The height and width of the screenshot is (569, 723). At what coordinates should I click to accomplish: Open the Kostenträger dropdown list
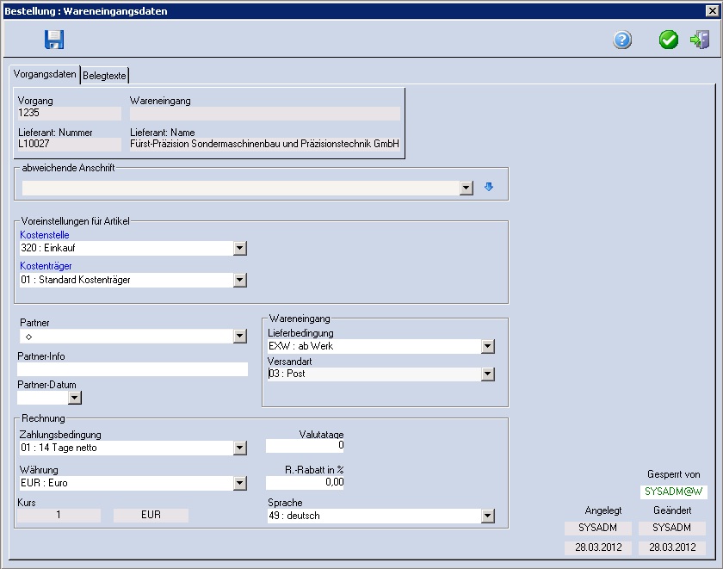(240, 280)
